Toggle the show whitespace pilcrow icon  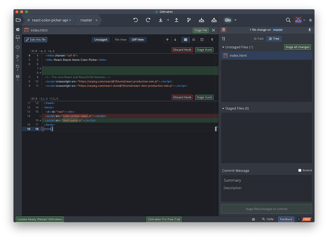[212, 40]
